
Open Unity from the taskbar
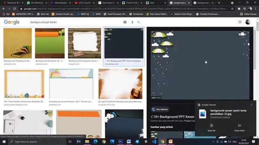click(x=146, y=141)
